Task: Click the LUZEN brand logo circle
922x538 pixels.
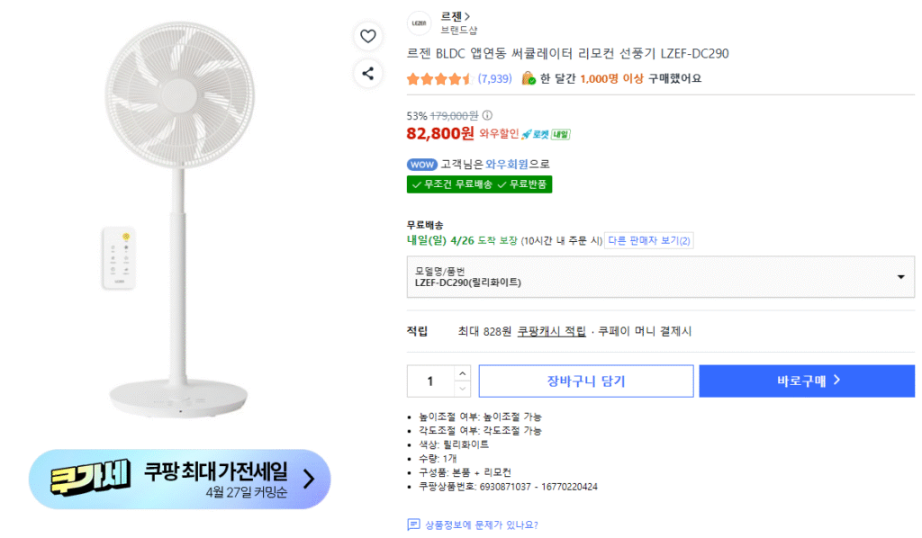Action: click(x=419, y=22)
